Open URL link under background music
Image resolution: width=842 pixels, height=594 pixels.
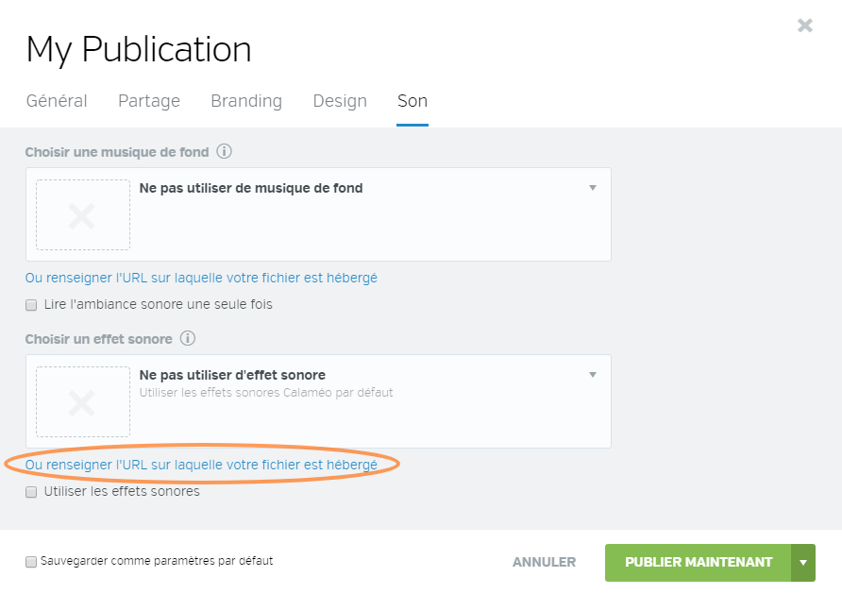(201, 279)
